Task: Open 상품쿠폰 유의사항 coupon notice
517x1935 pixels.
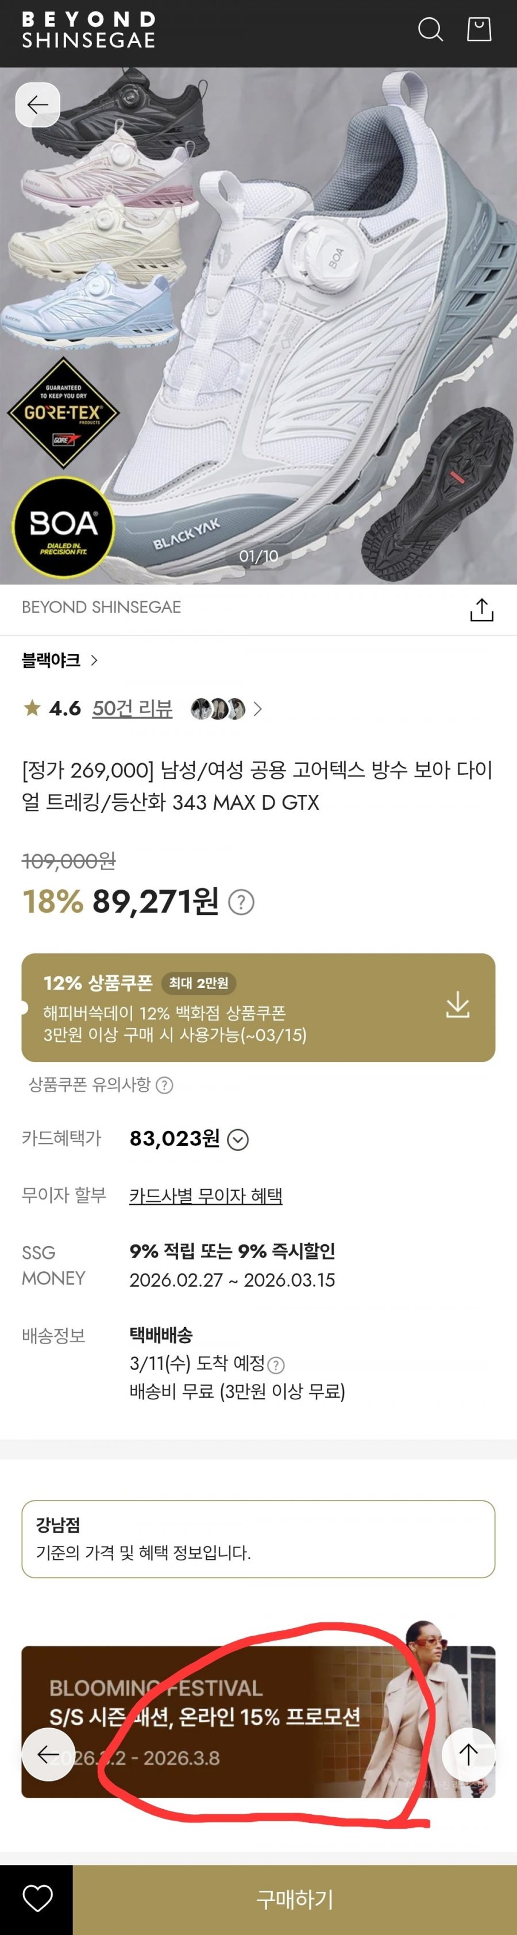Action: pyautogui.click(x=101, y=1084)
